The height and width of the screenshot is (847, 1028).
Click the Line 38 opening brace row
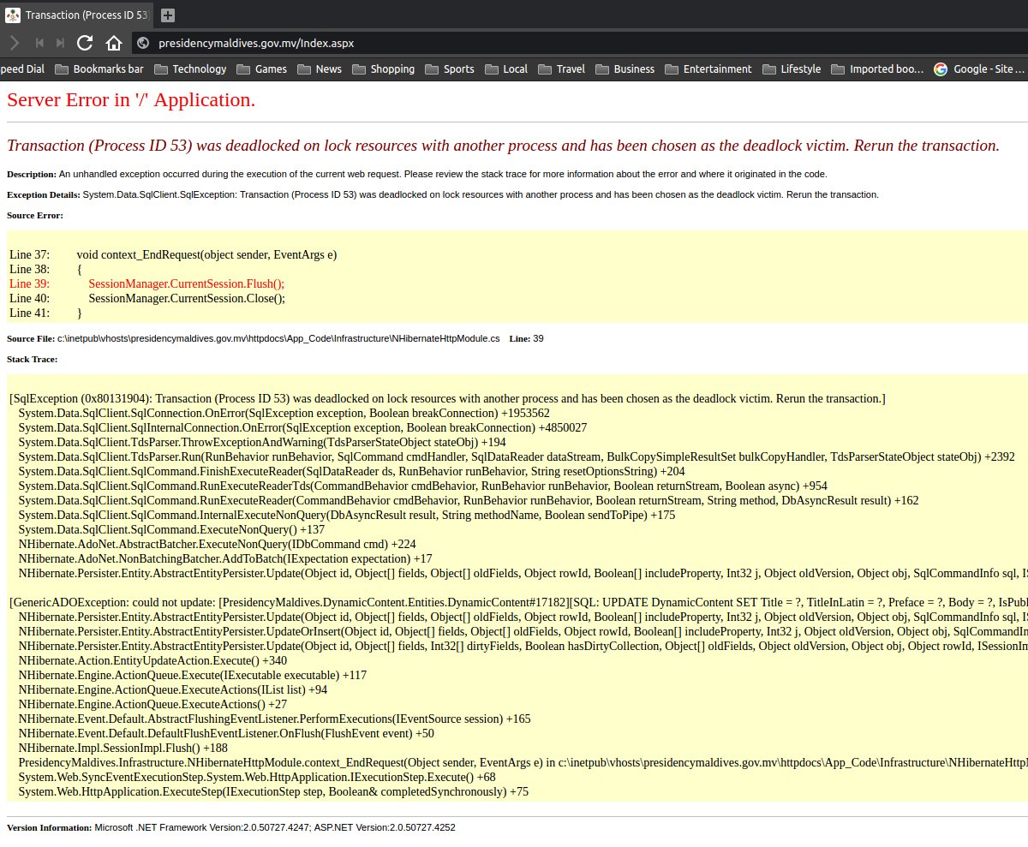pyautogui.click(x=45, y=269)
